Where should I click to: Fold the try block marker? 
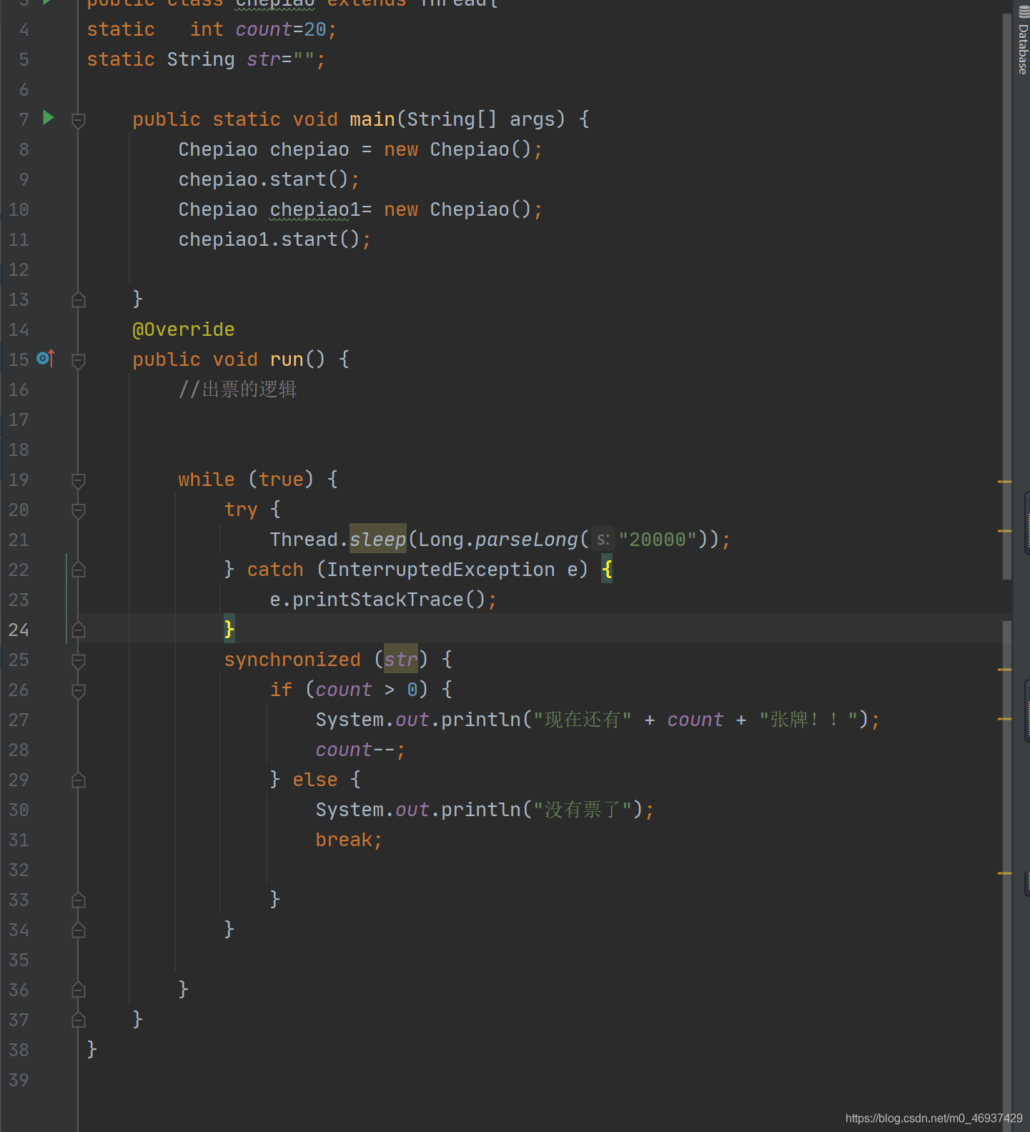(x=79, y=510)
